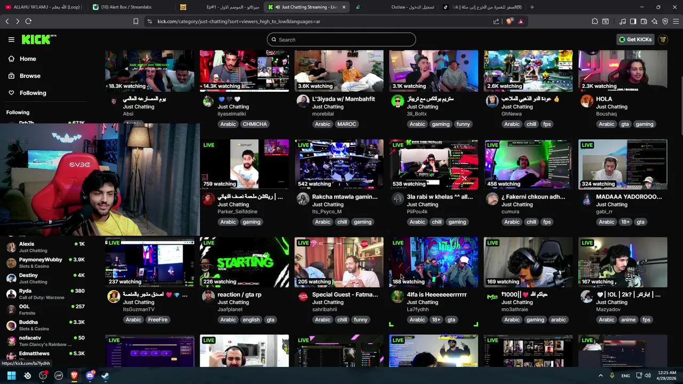Open the Just Chatting link under HOLA
Screen dimensions: 683x384
pyautogui.click(x=611, y=107)
